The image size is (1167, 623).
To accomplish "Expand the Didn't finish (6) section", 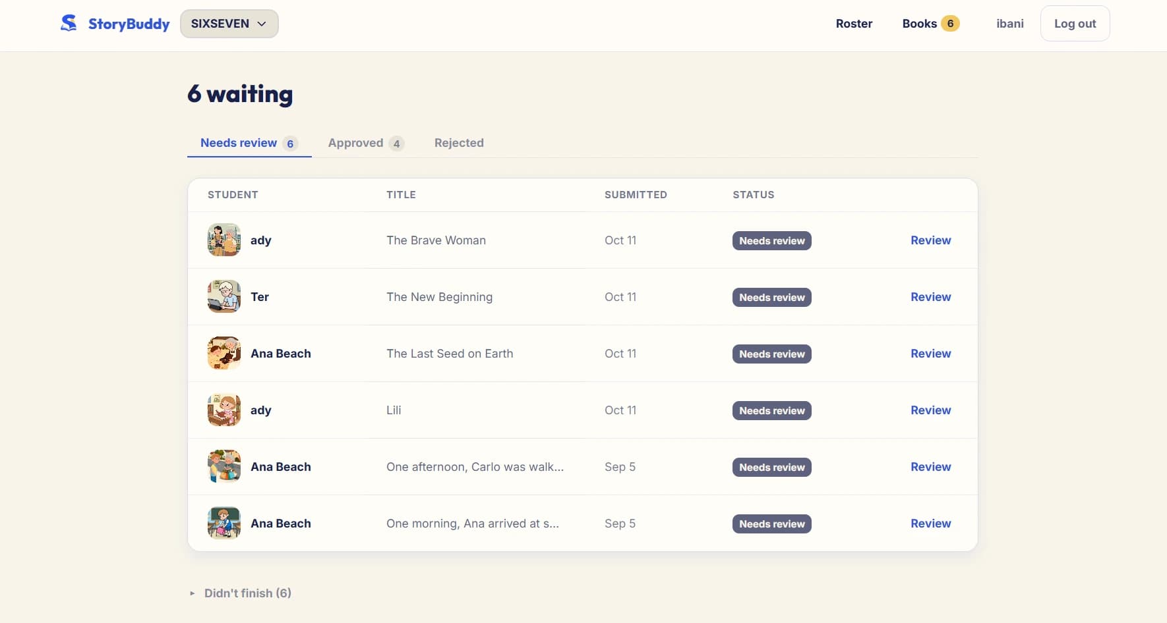I will pos(241,593).
